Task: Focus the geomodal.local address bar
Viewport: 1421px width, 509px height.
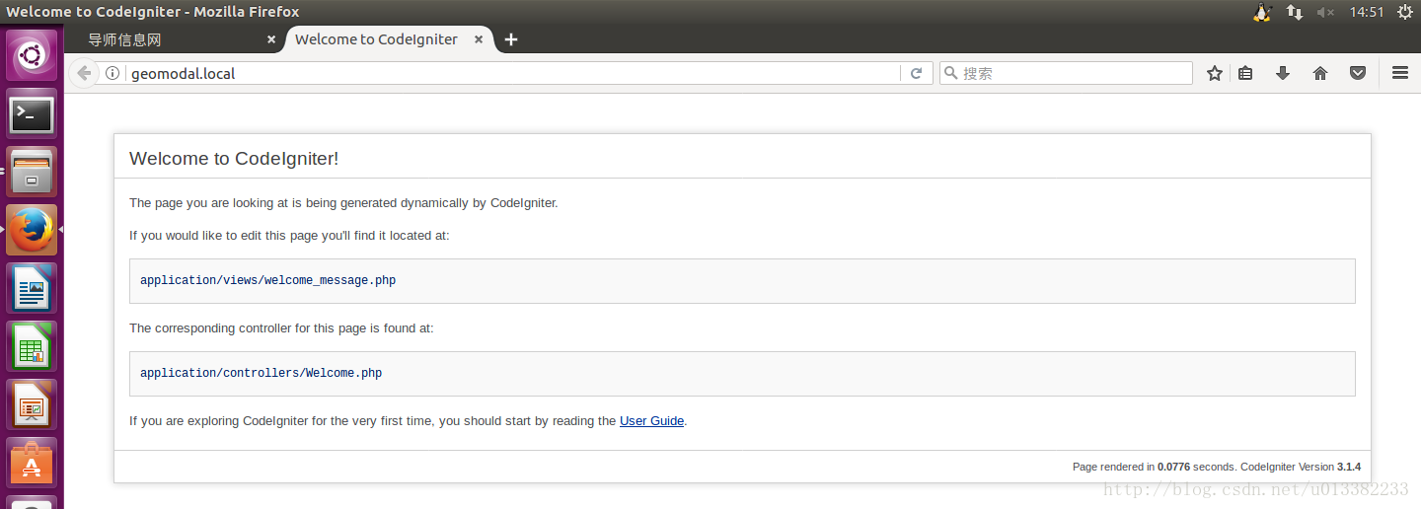Action: pos(513,73)
